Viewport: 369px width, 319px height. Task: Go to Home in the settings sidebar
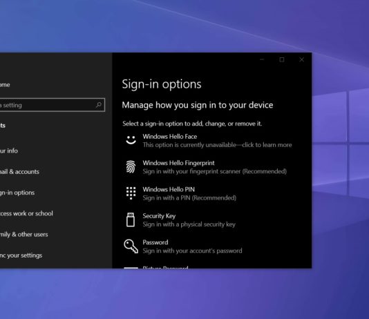(x=5, y=85)
